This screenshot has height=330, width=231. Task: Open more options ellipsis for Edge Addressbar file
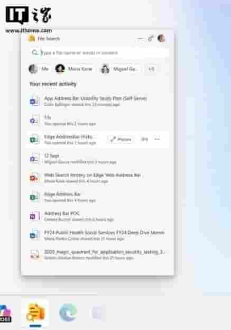pos(157,139)
